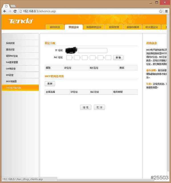This screenshot has width=171, height=183.
Task: Click the 刷新 refresh button
Action: click(x=50, y=84)
